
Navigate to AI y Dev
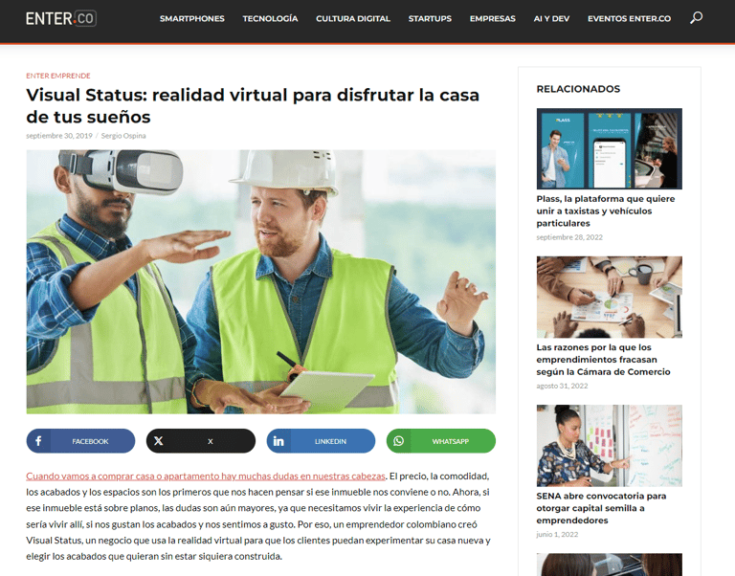point(551,19)
